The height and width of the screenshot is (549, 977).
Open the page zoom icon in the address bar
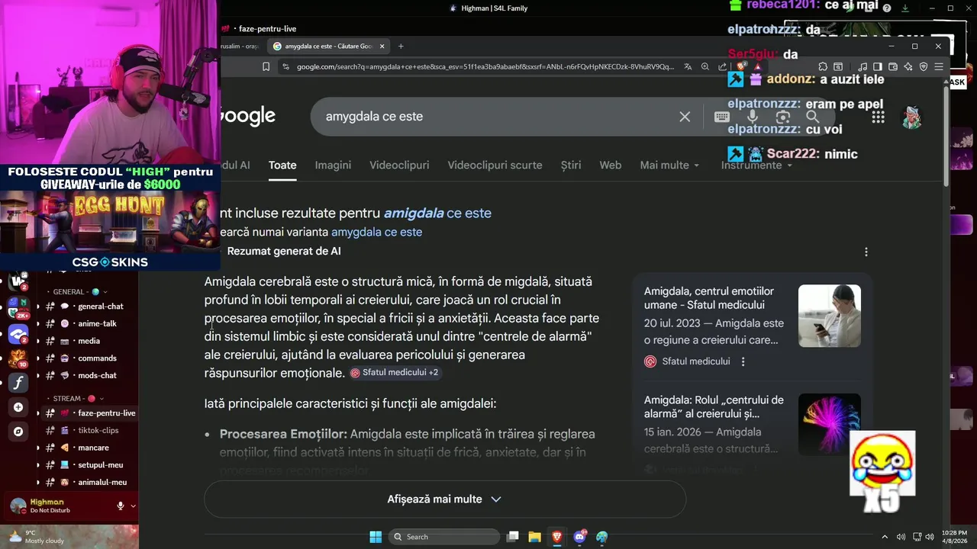click(x=705, y=66)
